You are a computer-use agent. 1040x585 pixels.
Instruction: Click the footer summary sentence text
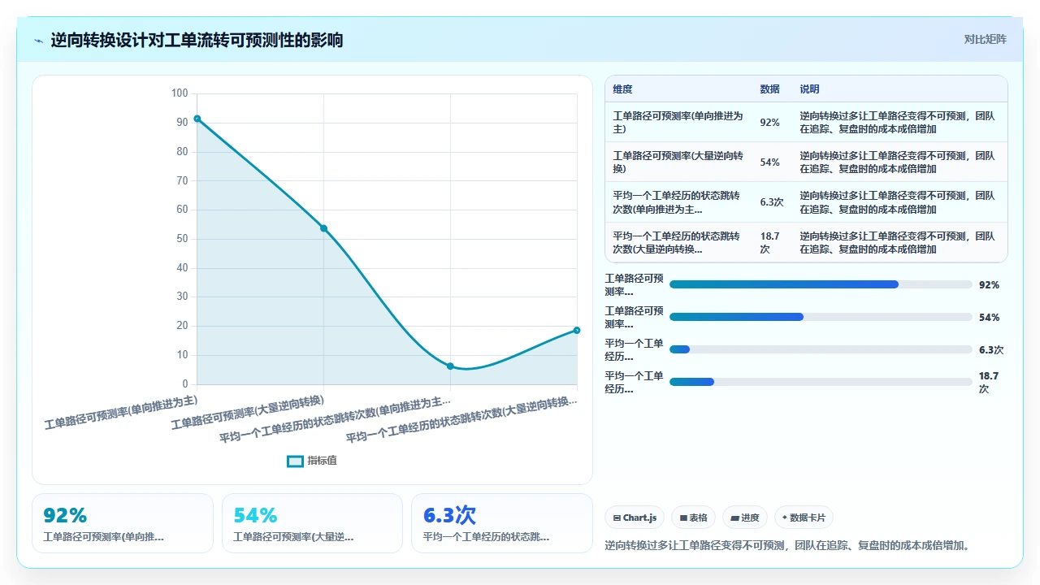788,545
